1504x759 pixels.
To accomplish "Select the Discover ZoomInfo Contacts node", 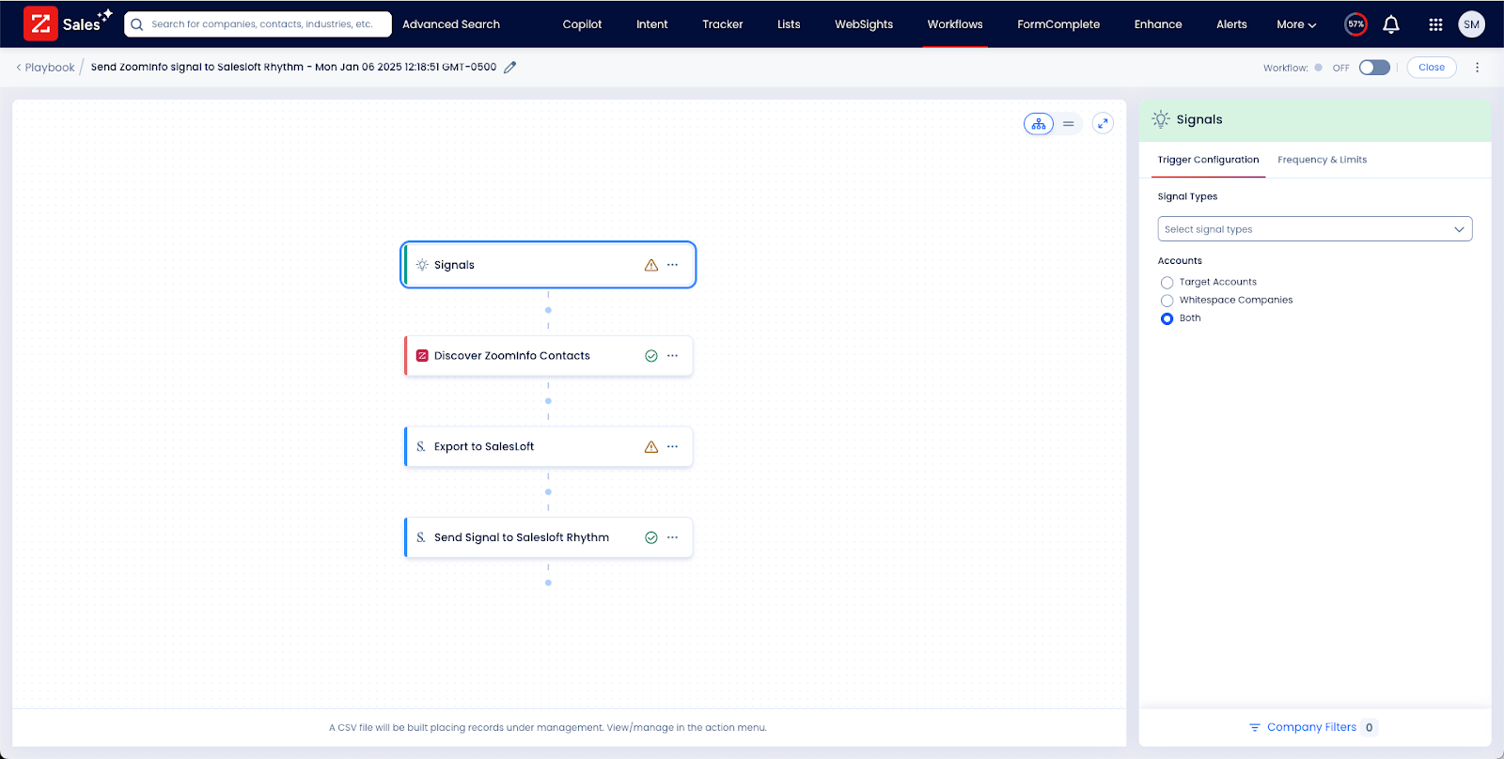I will coord(548,356).
